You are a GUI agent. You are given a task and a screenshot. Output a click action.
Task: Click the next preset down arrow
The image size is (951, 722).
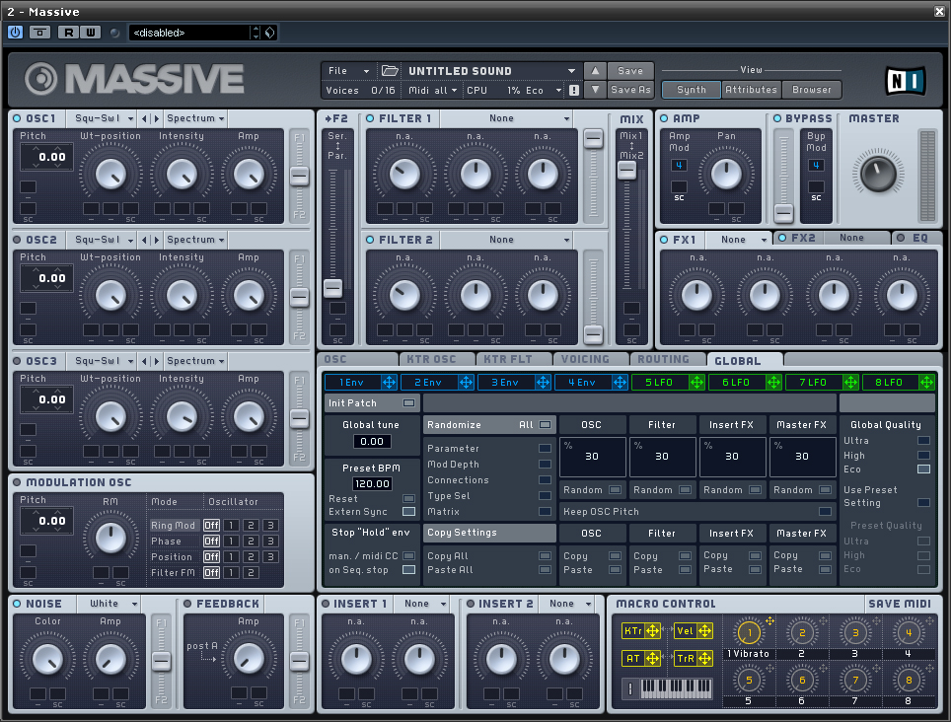tap(595, 90)
